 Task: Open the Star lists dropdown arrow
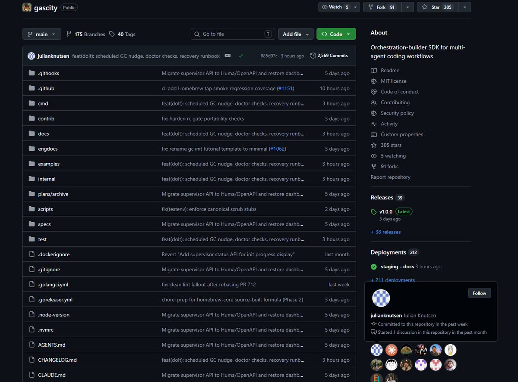[464, 7]
